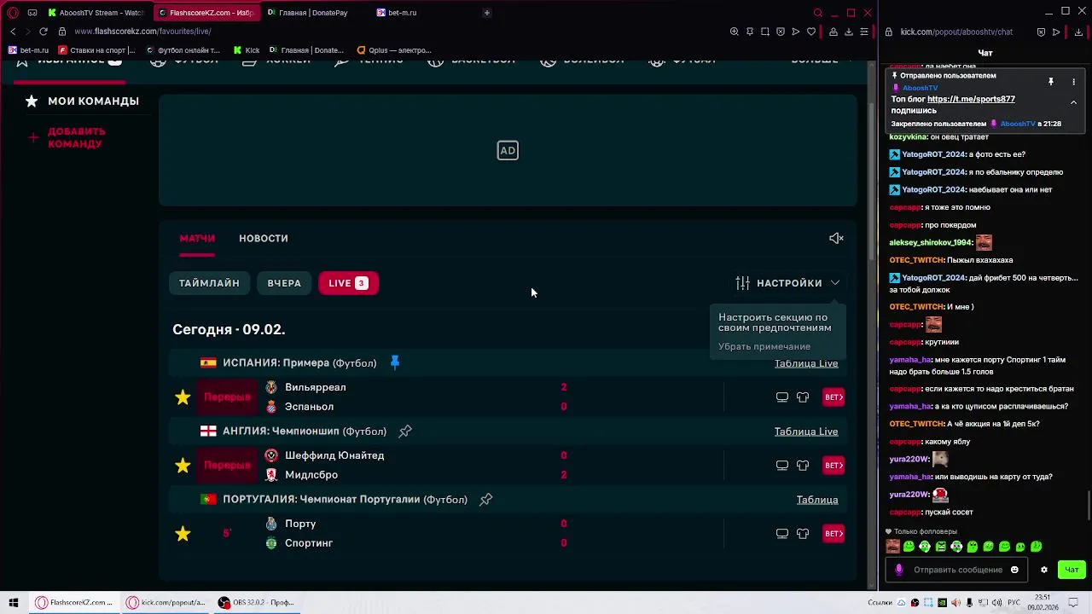
Task: Toggle the sound mute icon beside Новости
Action: pos(836,239)
